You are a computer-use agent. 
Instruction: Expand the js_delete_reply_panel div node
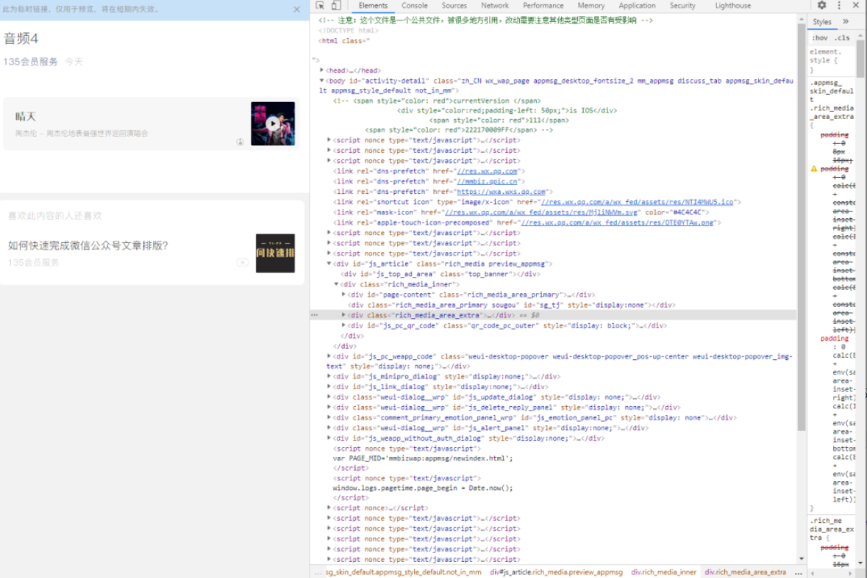point(329,408)
